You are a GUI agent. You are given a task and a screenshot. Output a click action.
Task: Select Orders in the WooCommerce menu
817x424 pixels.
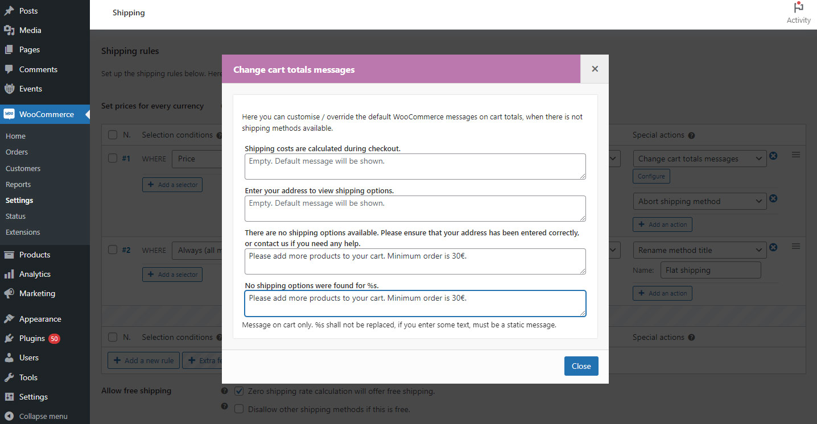coord(16,152)
